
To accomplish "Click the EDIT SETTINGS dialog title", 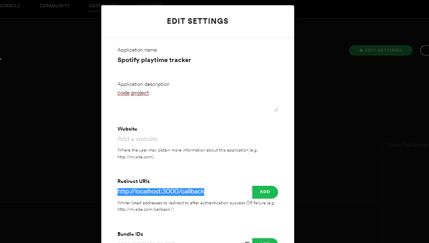I will [x=198, y=21].
